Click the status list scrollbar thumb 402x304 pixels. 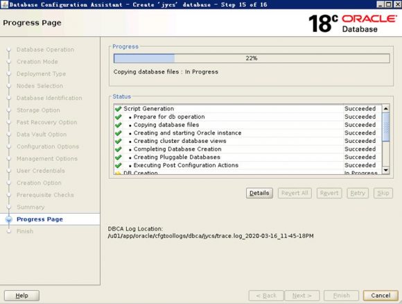385,127
